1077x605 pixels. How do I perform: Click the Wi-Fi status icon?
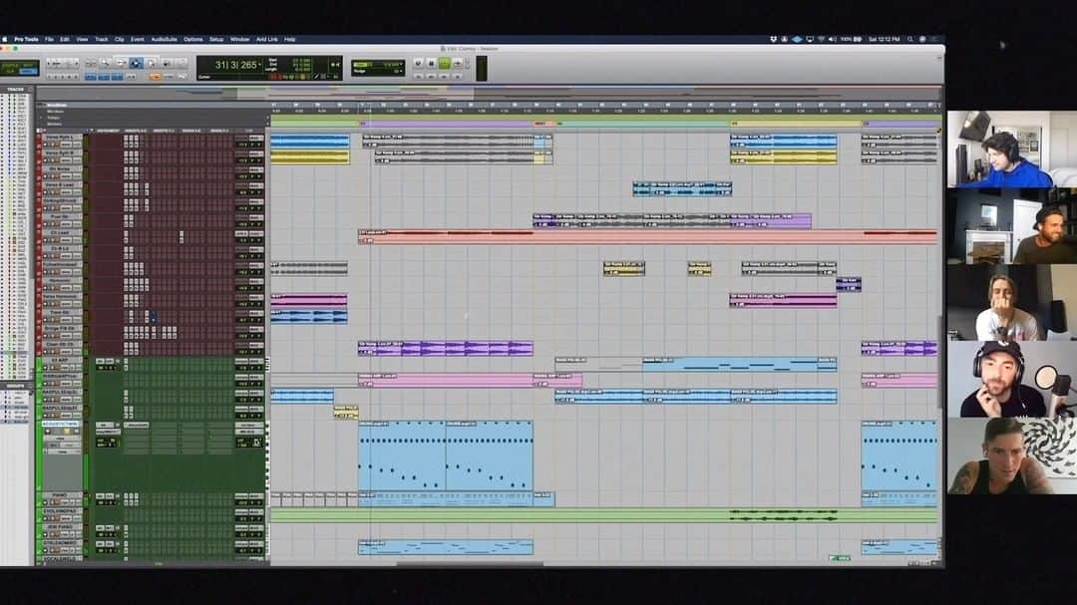[x=821, y=39]
